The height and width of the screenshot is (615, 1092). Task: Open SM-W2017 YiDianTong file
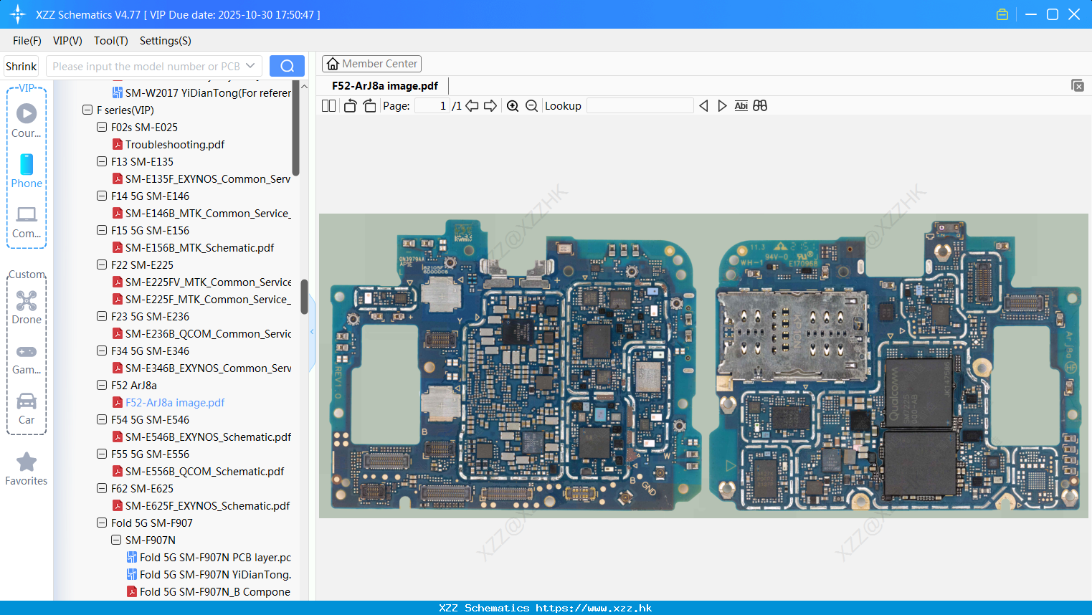point(208,93)
